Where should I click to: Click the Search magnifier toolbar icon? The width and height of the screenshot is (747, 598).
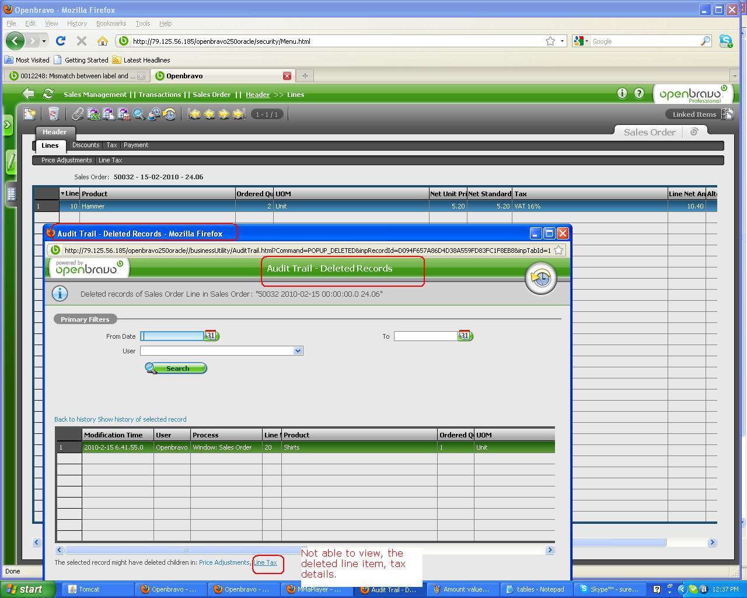point(139,114)
